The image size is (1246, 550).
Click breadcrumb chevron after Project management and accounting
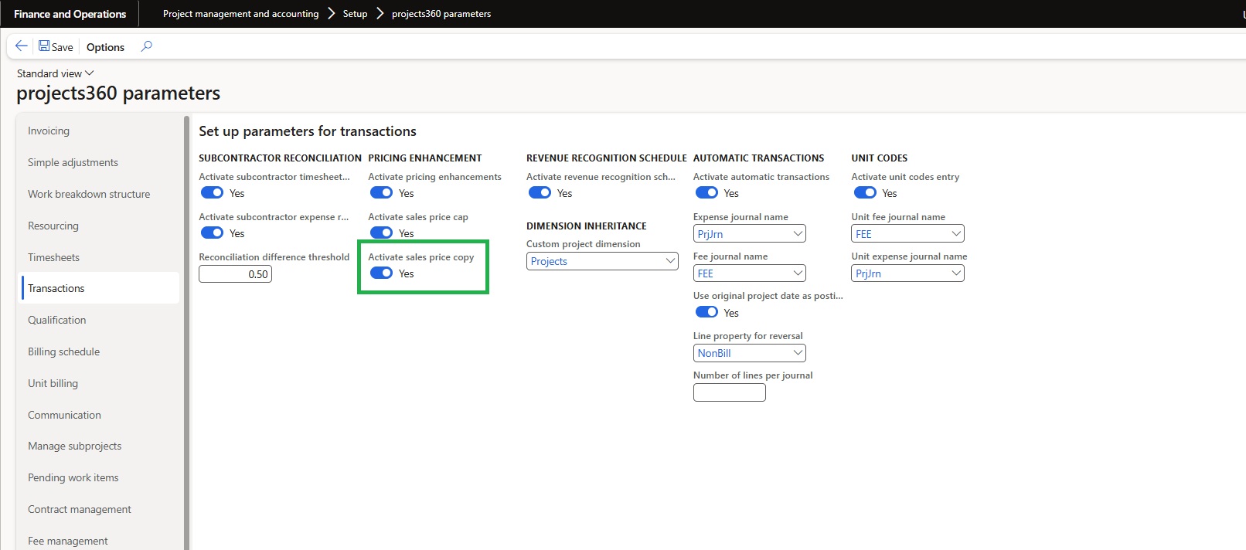[331, 14]
